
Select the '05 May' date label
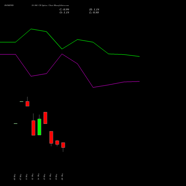pos(15,177)
